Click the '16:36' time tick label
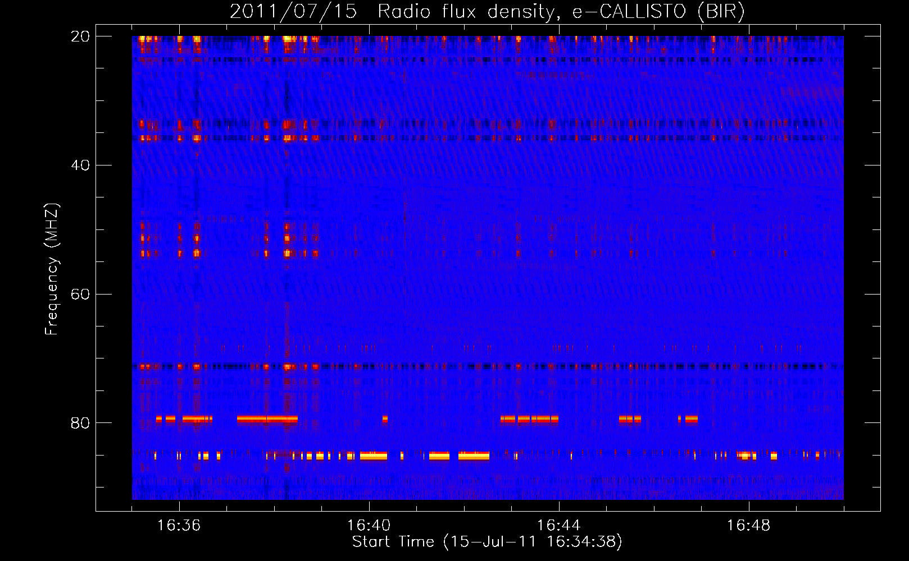 click(179, 525)
